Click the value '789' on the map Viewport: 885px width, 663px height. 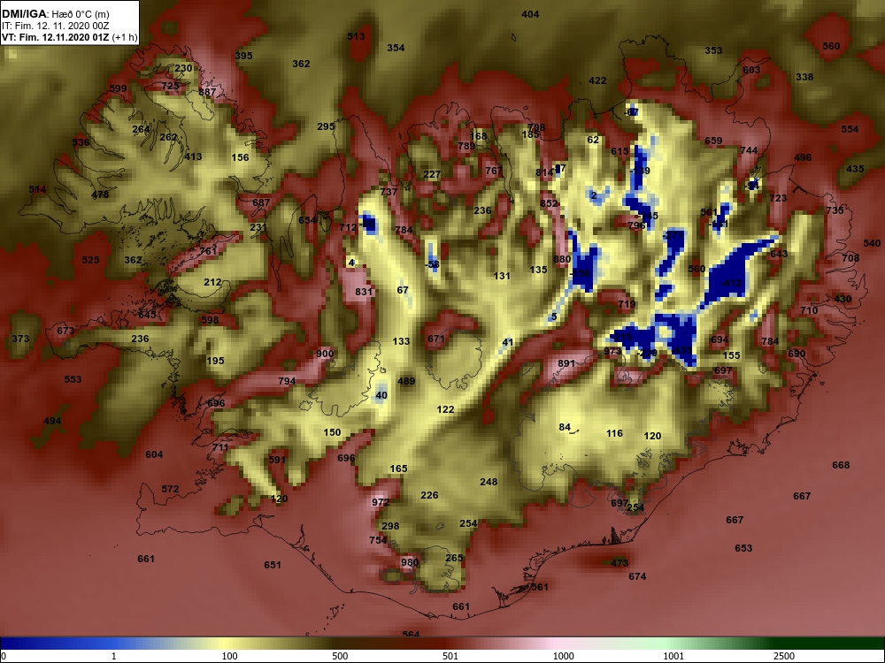click(466, 146)
